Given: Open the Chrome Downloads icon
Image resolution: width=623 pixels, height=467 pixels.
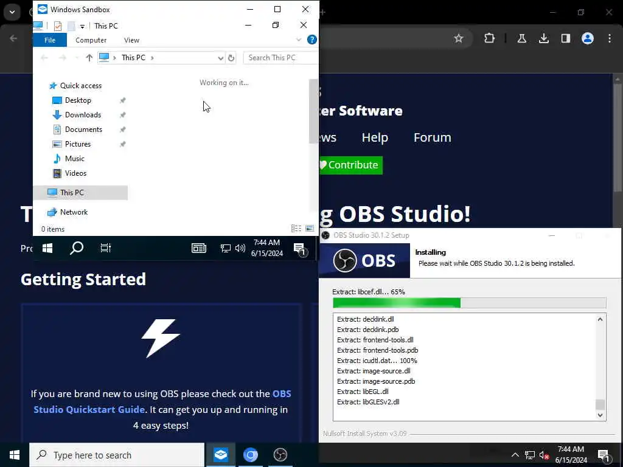Looking at the screenshot, I should point(543,38).
